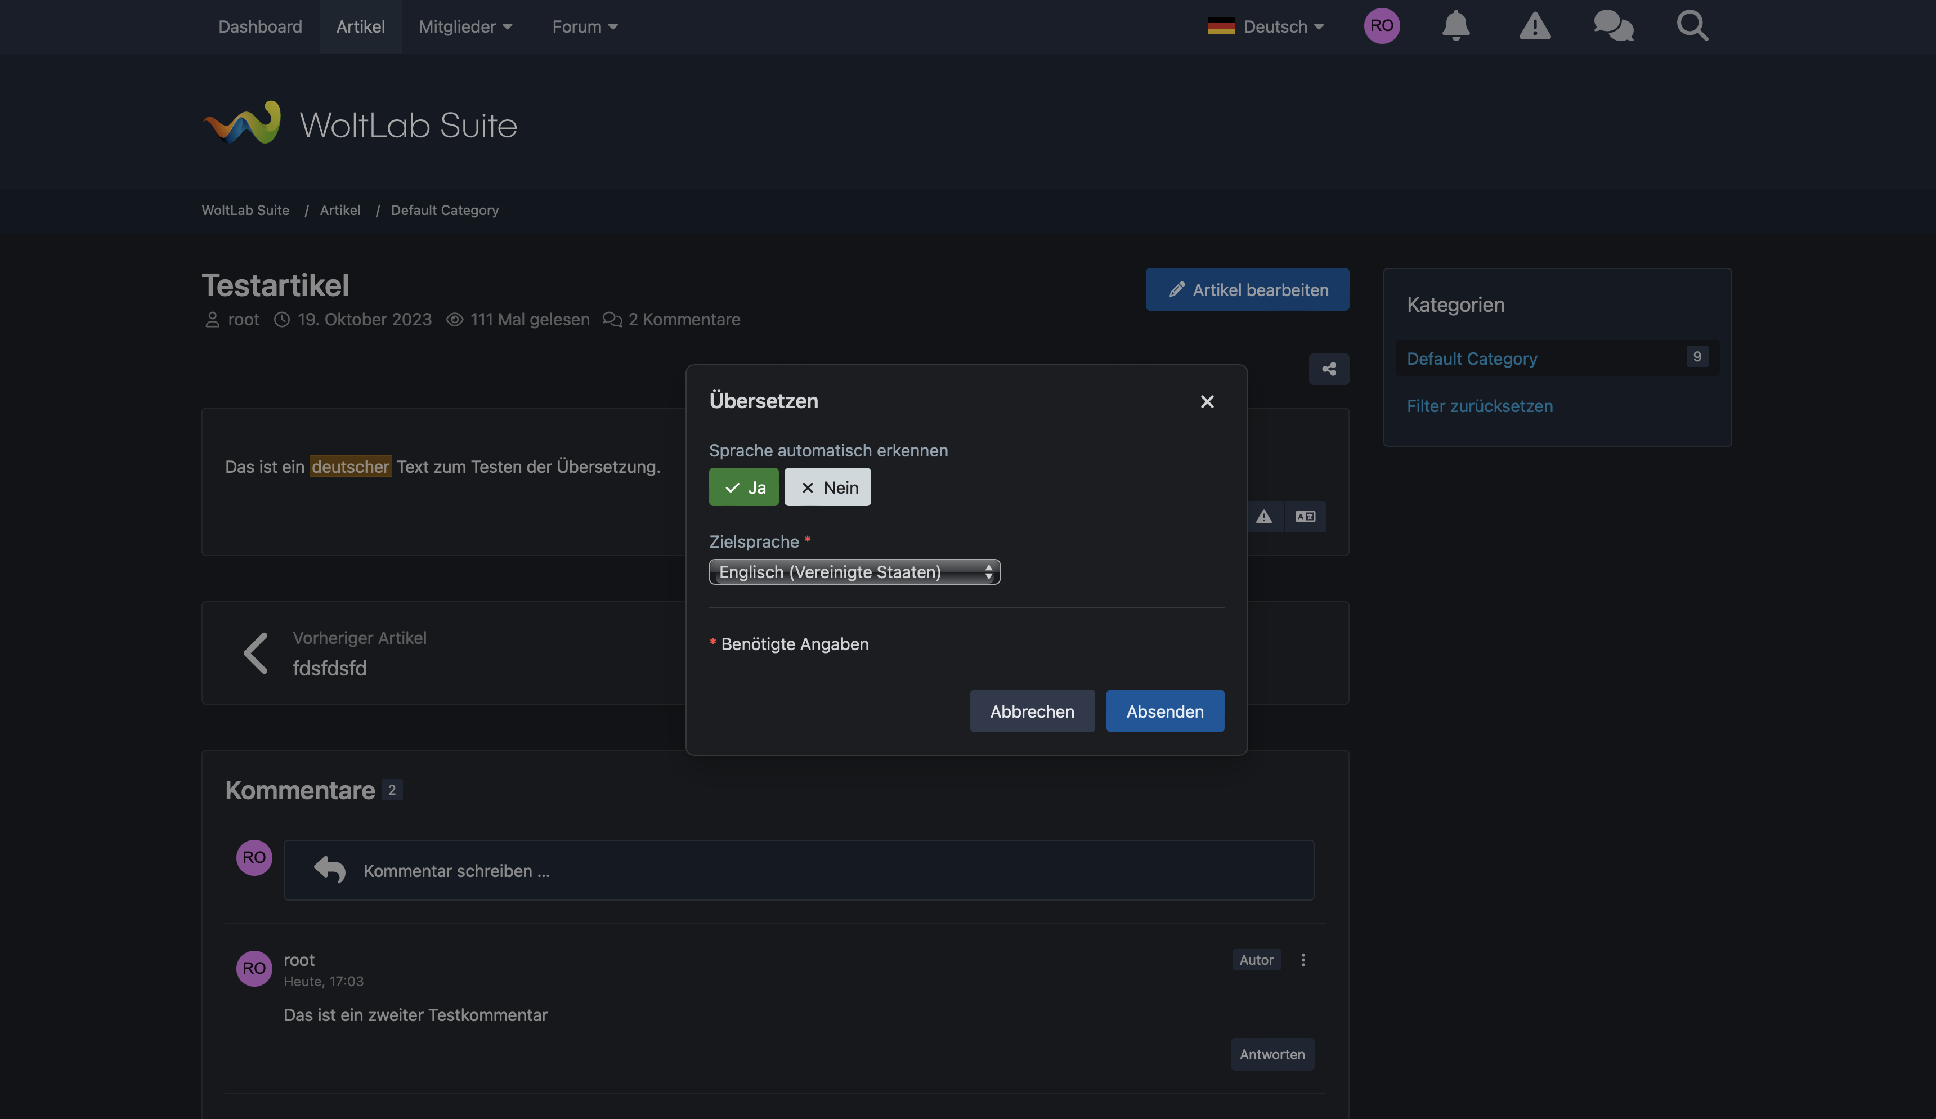Open the search magnifier icon
This screenshot has width=1936, height=1119.
1692,26
